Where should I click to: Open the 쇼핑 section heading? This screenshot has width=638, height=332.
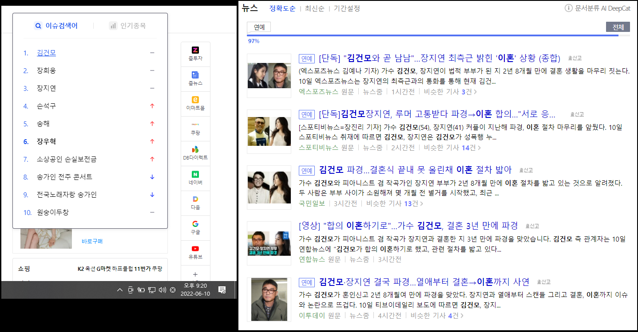(x=24, y=269)
